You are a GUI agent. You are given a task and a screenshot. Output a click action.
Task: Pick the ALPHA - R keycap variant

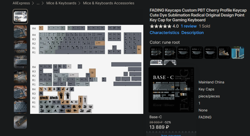click(x=183, y=53)
